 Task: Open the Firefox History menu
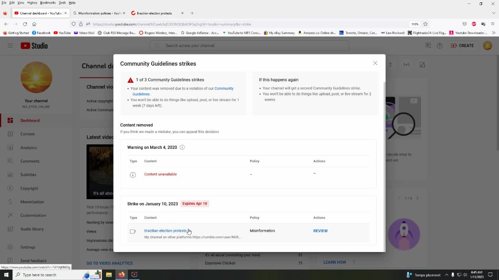coord(32,3)
